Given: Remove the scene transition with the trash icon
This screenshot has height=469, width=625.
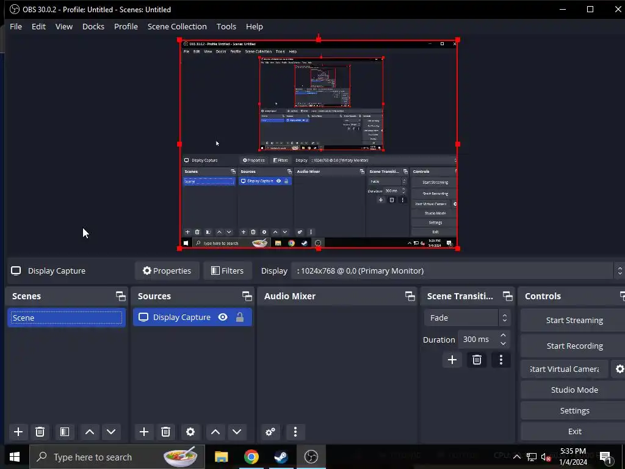Looking at the screenshot, I should [477, 360].
